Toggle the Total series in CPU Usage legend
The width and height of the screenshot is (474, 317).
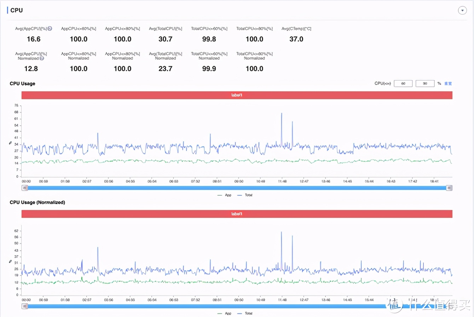[x=245, y=195]
